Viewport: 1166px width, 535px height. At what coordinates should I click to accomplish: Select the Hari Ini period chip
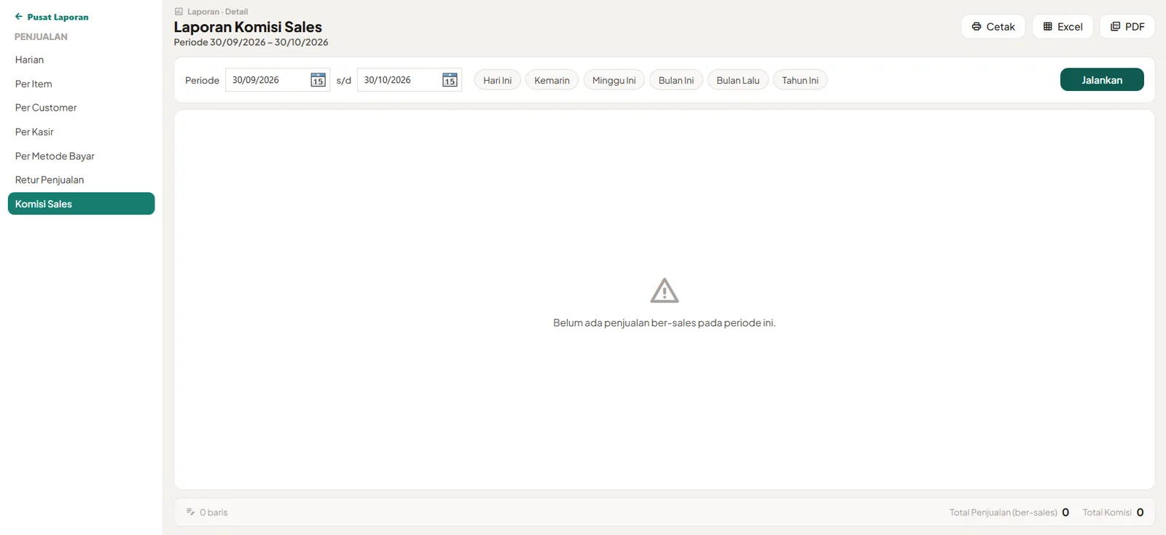tap(498, 80)
